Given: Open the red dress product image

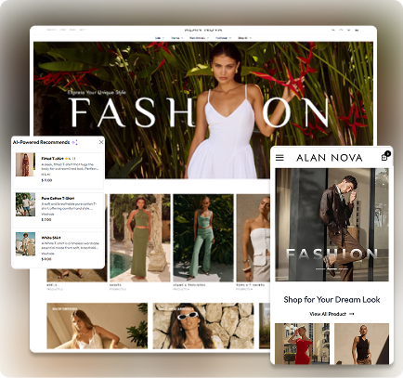Looking at the screenshot, I should [302, 344].
